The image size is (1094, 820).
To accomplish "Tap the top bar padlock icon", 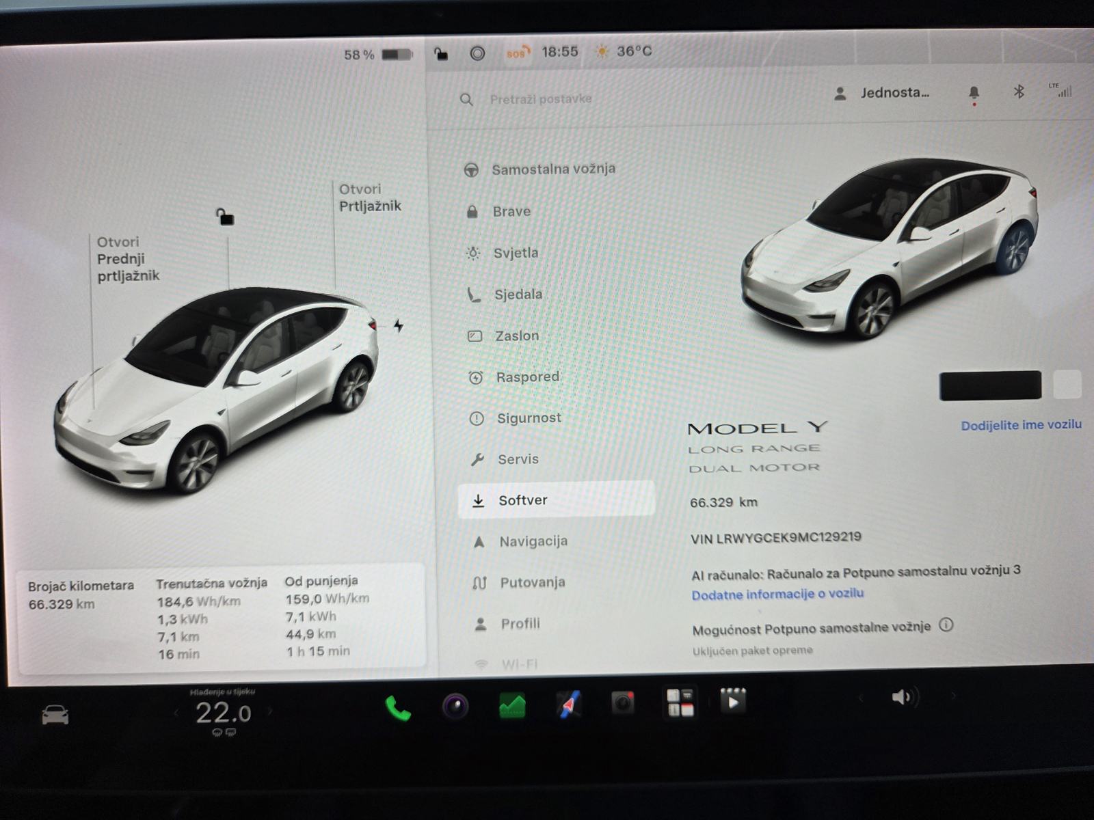I will 441,53.
